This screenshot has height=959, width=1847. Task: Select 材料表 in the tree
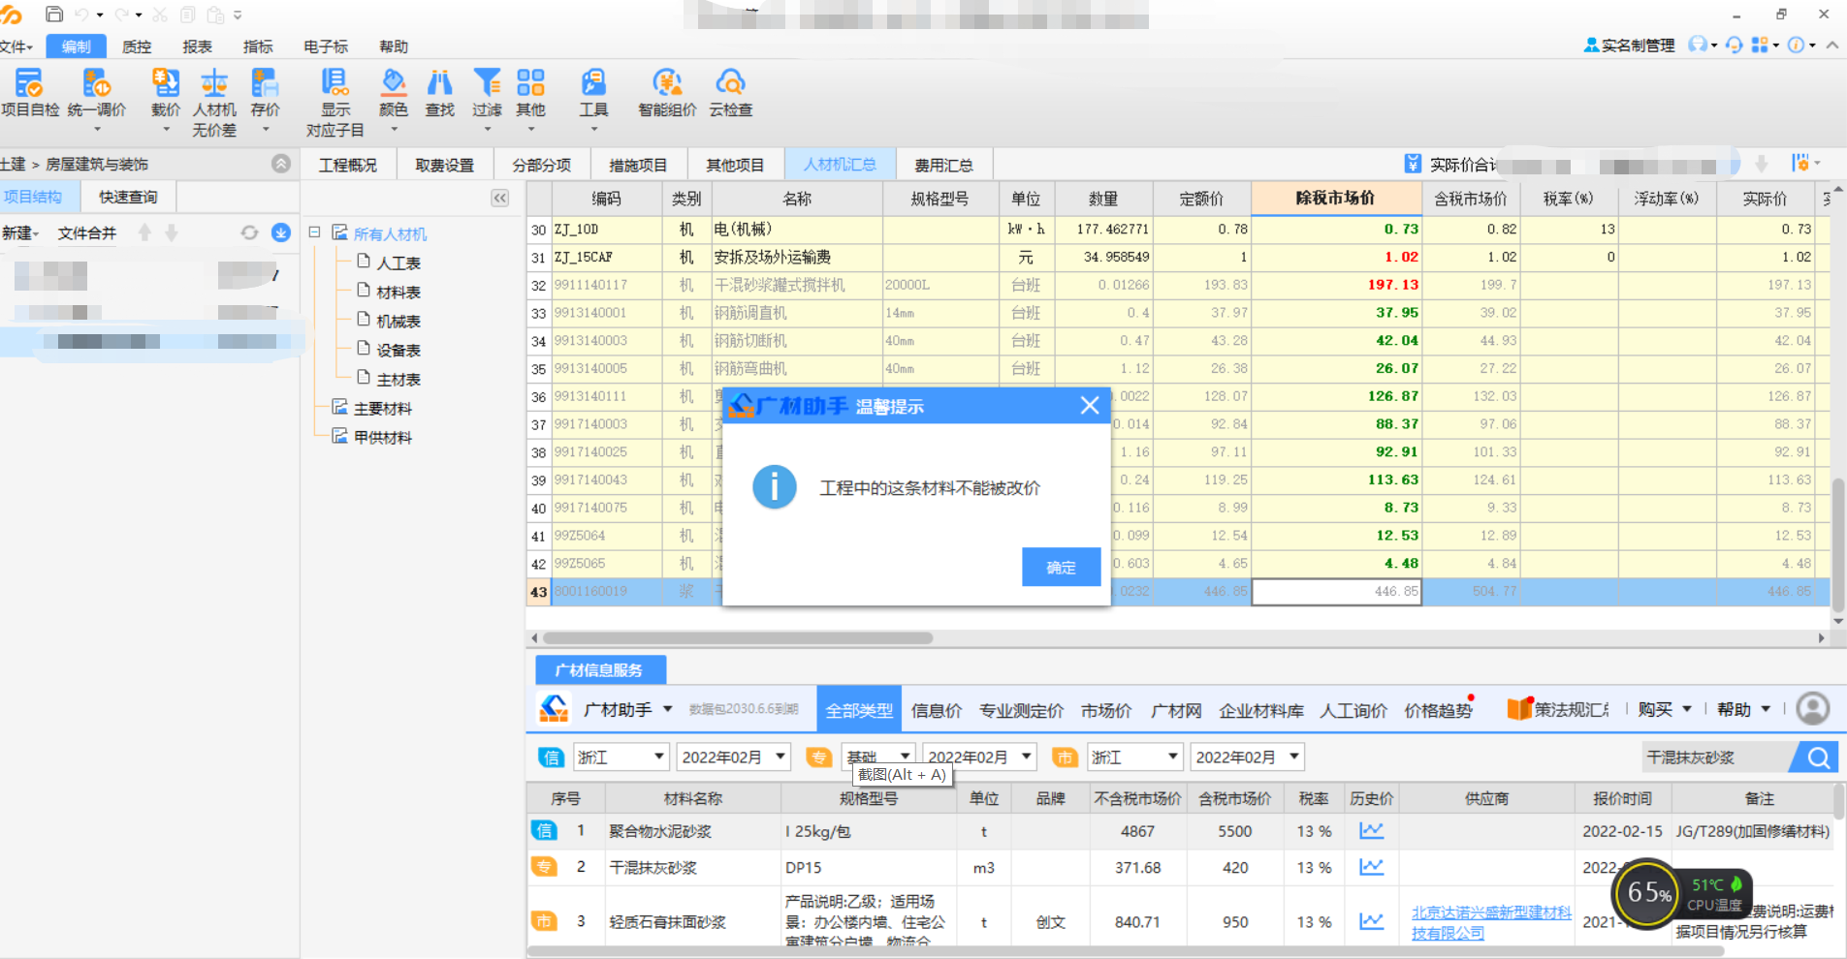[x=398, y=292]
